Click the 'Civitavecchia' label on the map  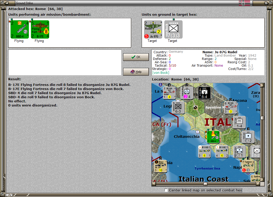click(x=187, y=137)
